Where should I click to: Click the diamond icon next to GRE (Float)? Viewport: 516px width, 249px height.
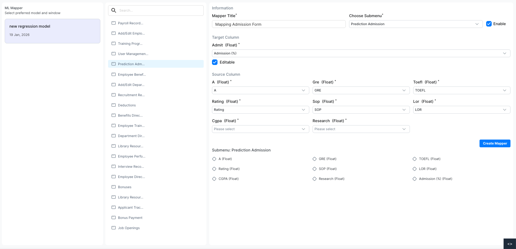coord(315,159)
